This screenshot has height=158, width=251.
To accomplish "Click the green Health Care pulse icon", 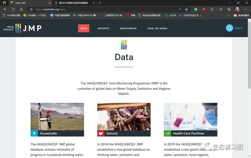I will point(167,133).
